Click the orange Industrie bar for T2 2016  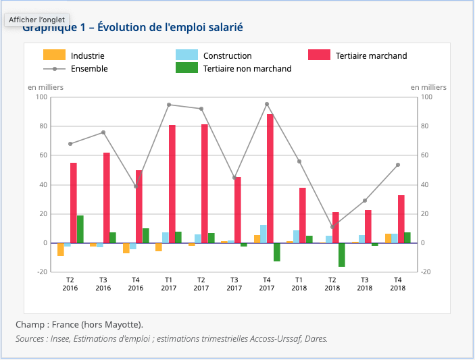point(61,249)
